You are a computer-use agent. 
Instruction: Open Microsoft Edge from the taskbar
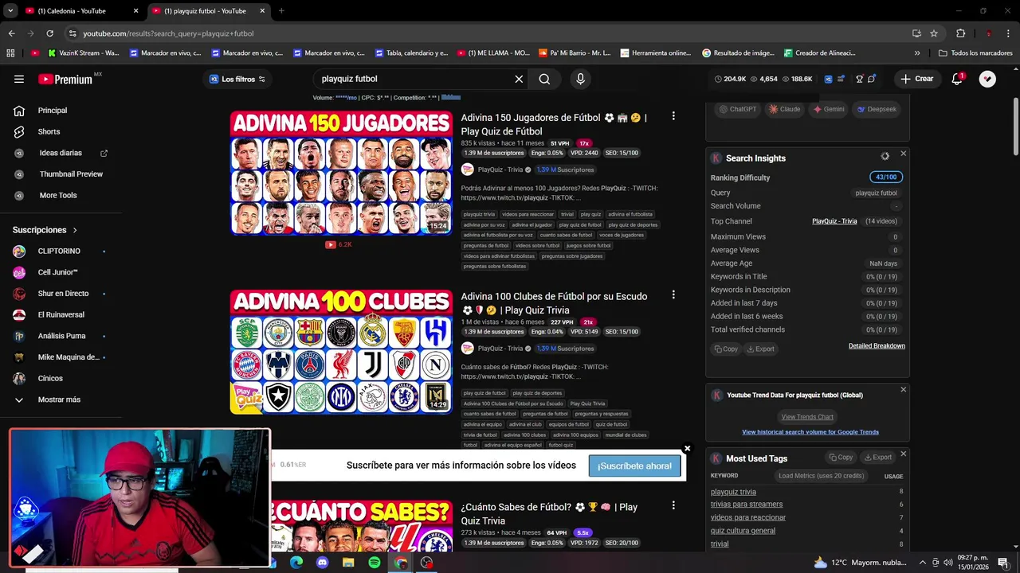click(x=296, y=563)
